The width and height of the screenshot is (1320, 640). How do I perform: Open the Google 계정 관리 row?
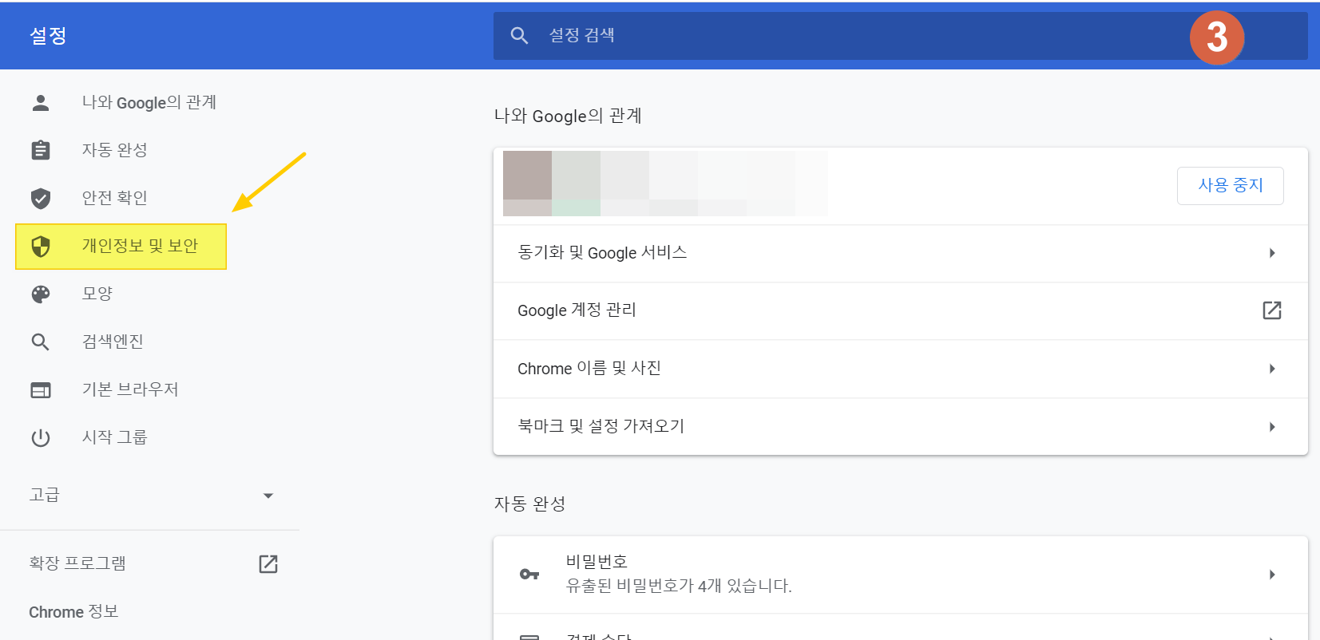tap(901, 311)
